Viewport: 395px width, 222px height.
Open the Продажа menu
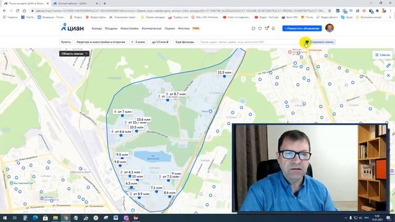(111, 28)
